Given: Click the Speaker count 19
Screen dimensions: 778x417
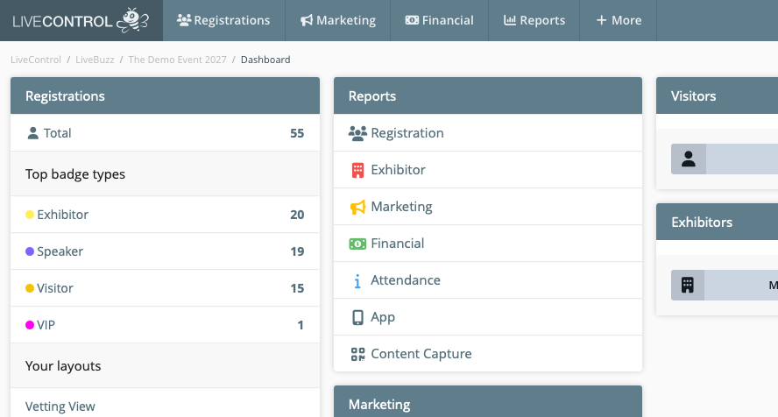Looking at the screenshot, I should point(297,251).
